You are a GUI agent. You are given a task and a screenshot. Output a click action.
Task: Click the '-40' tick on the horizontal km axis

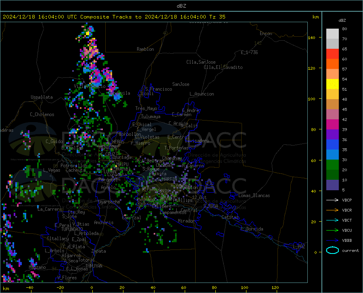coord(29,287)
